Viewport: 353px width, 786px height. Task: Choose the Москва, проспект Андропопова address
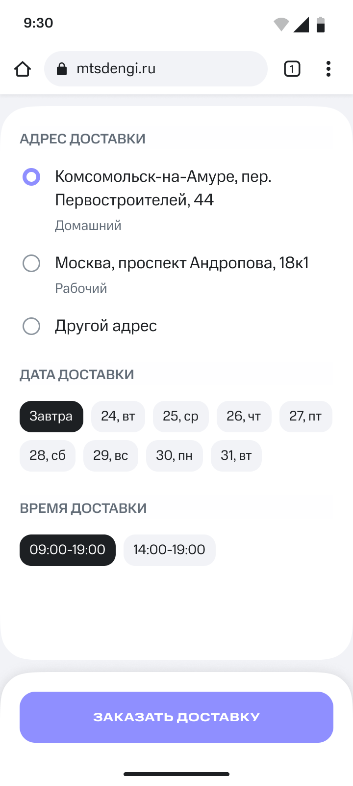(31, 263)
